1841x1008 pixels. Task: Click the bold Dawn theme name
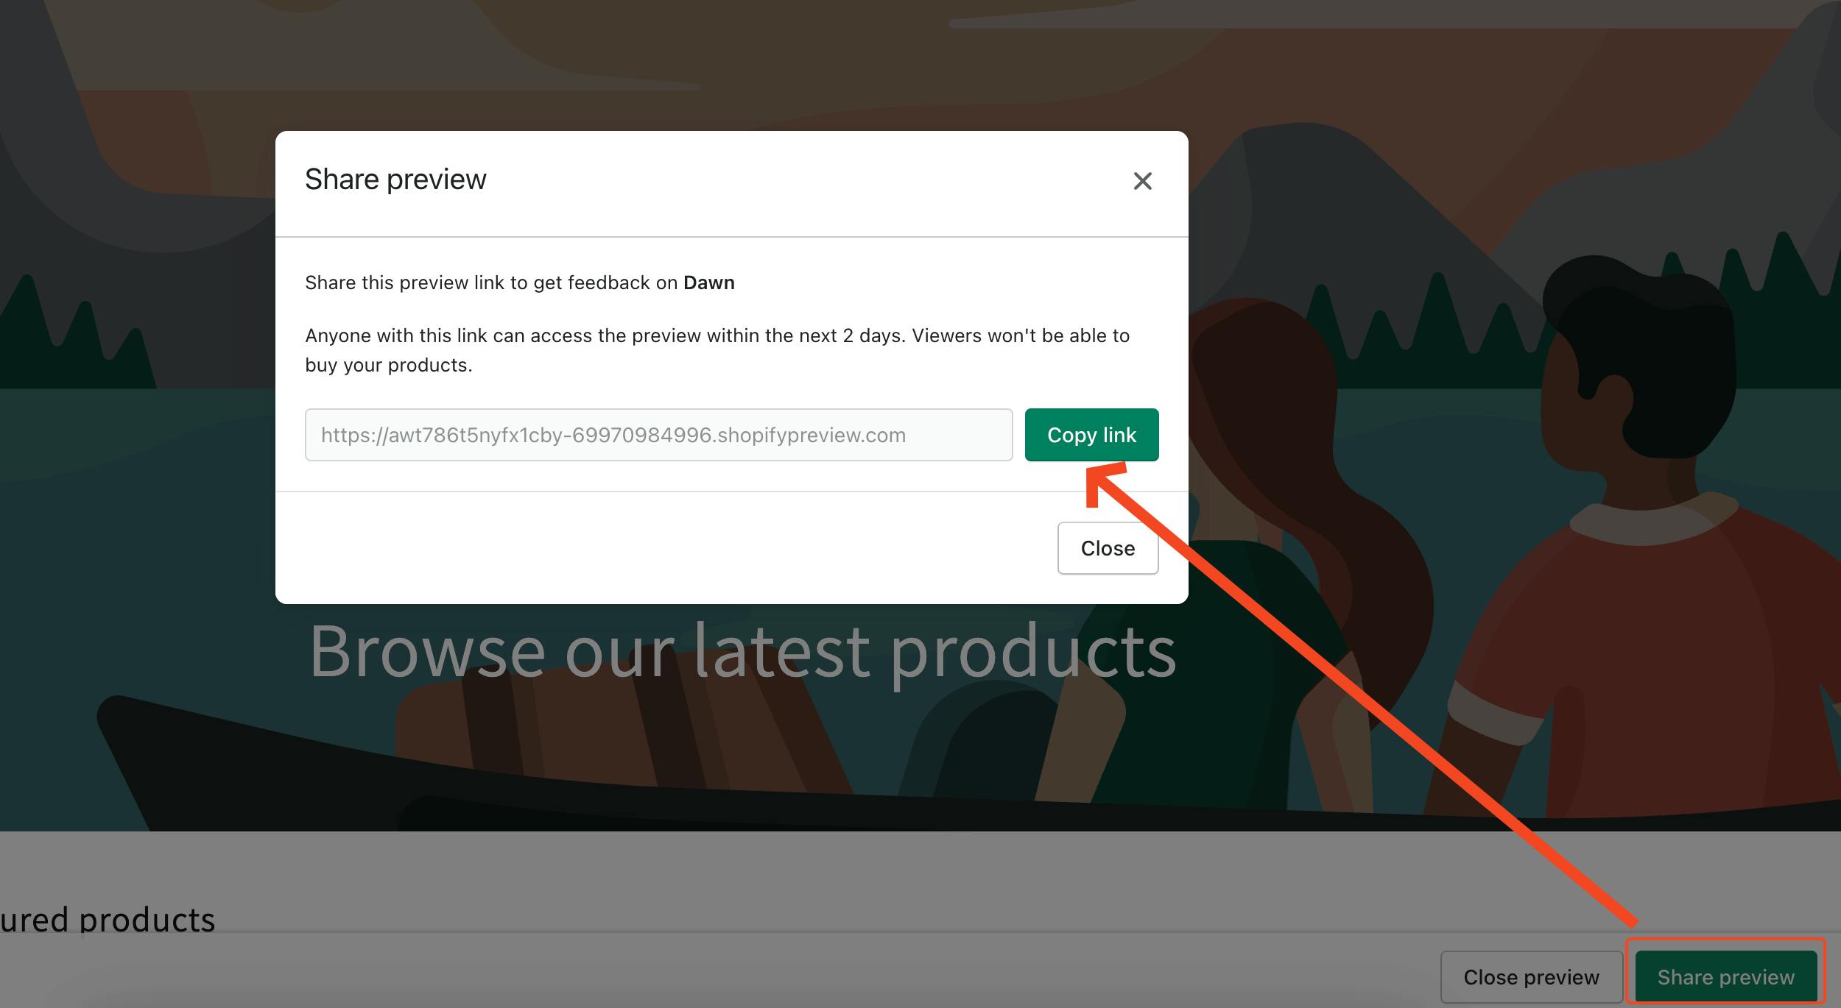(x=708, y=283)
